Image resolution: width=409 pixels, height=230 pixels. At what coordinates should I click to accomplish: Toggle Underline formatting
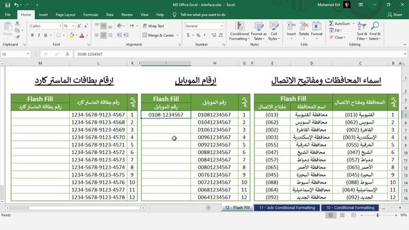45,35
